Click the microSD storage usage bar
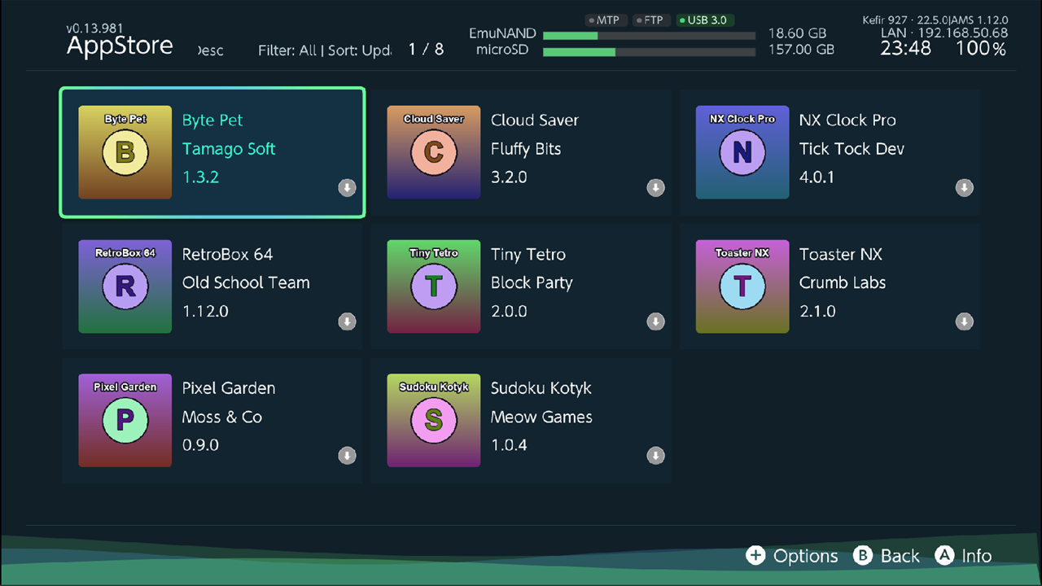Screen dimensions: 1042x586 point(649,51)
